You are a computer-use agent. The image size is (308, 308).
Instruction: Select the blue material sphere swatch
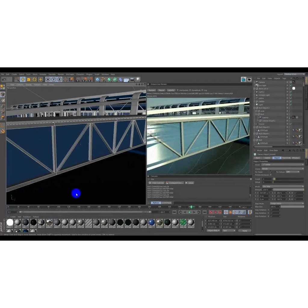[152, 222]
